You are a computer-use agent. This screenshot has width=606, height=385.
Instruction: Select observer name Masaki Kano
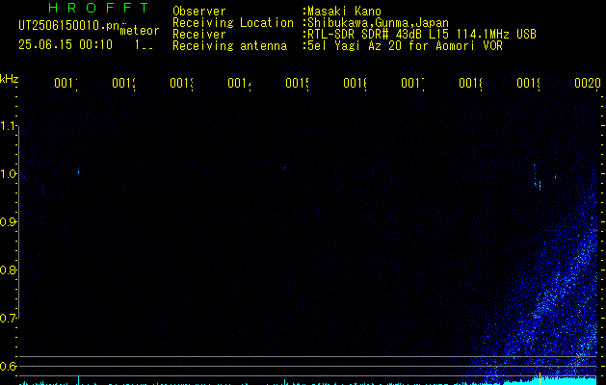click(x=345, y=12)
